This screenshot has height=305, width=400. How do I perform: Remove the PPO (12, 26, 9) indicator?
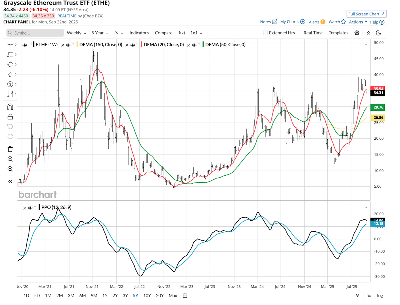click(24, 208)
